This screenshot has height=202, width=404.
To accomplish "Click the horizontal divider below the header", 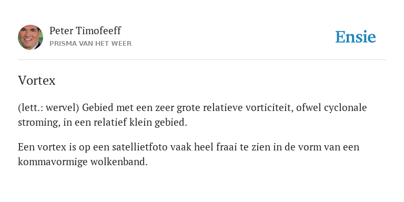I will 202,60.
